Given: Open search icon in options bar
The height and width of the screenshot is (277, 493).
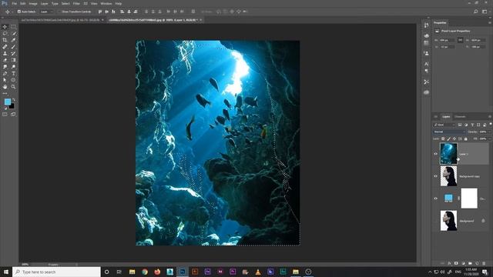Looking at the screenshot, I should pos(476,12).
